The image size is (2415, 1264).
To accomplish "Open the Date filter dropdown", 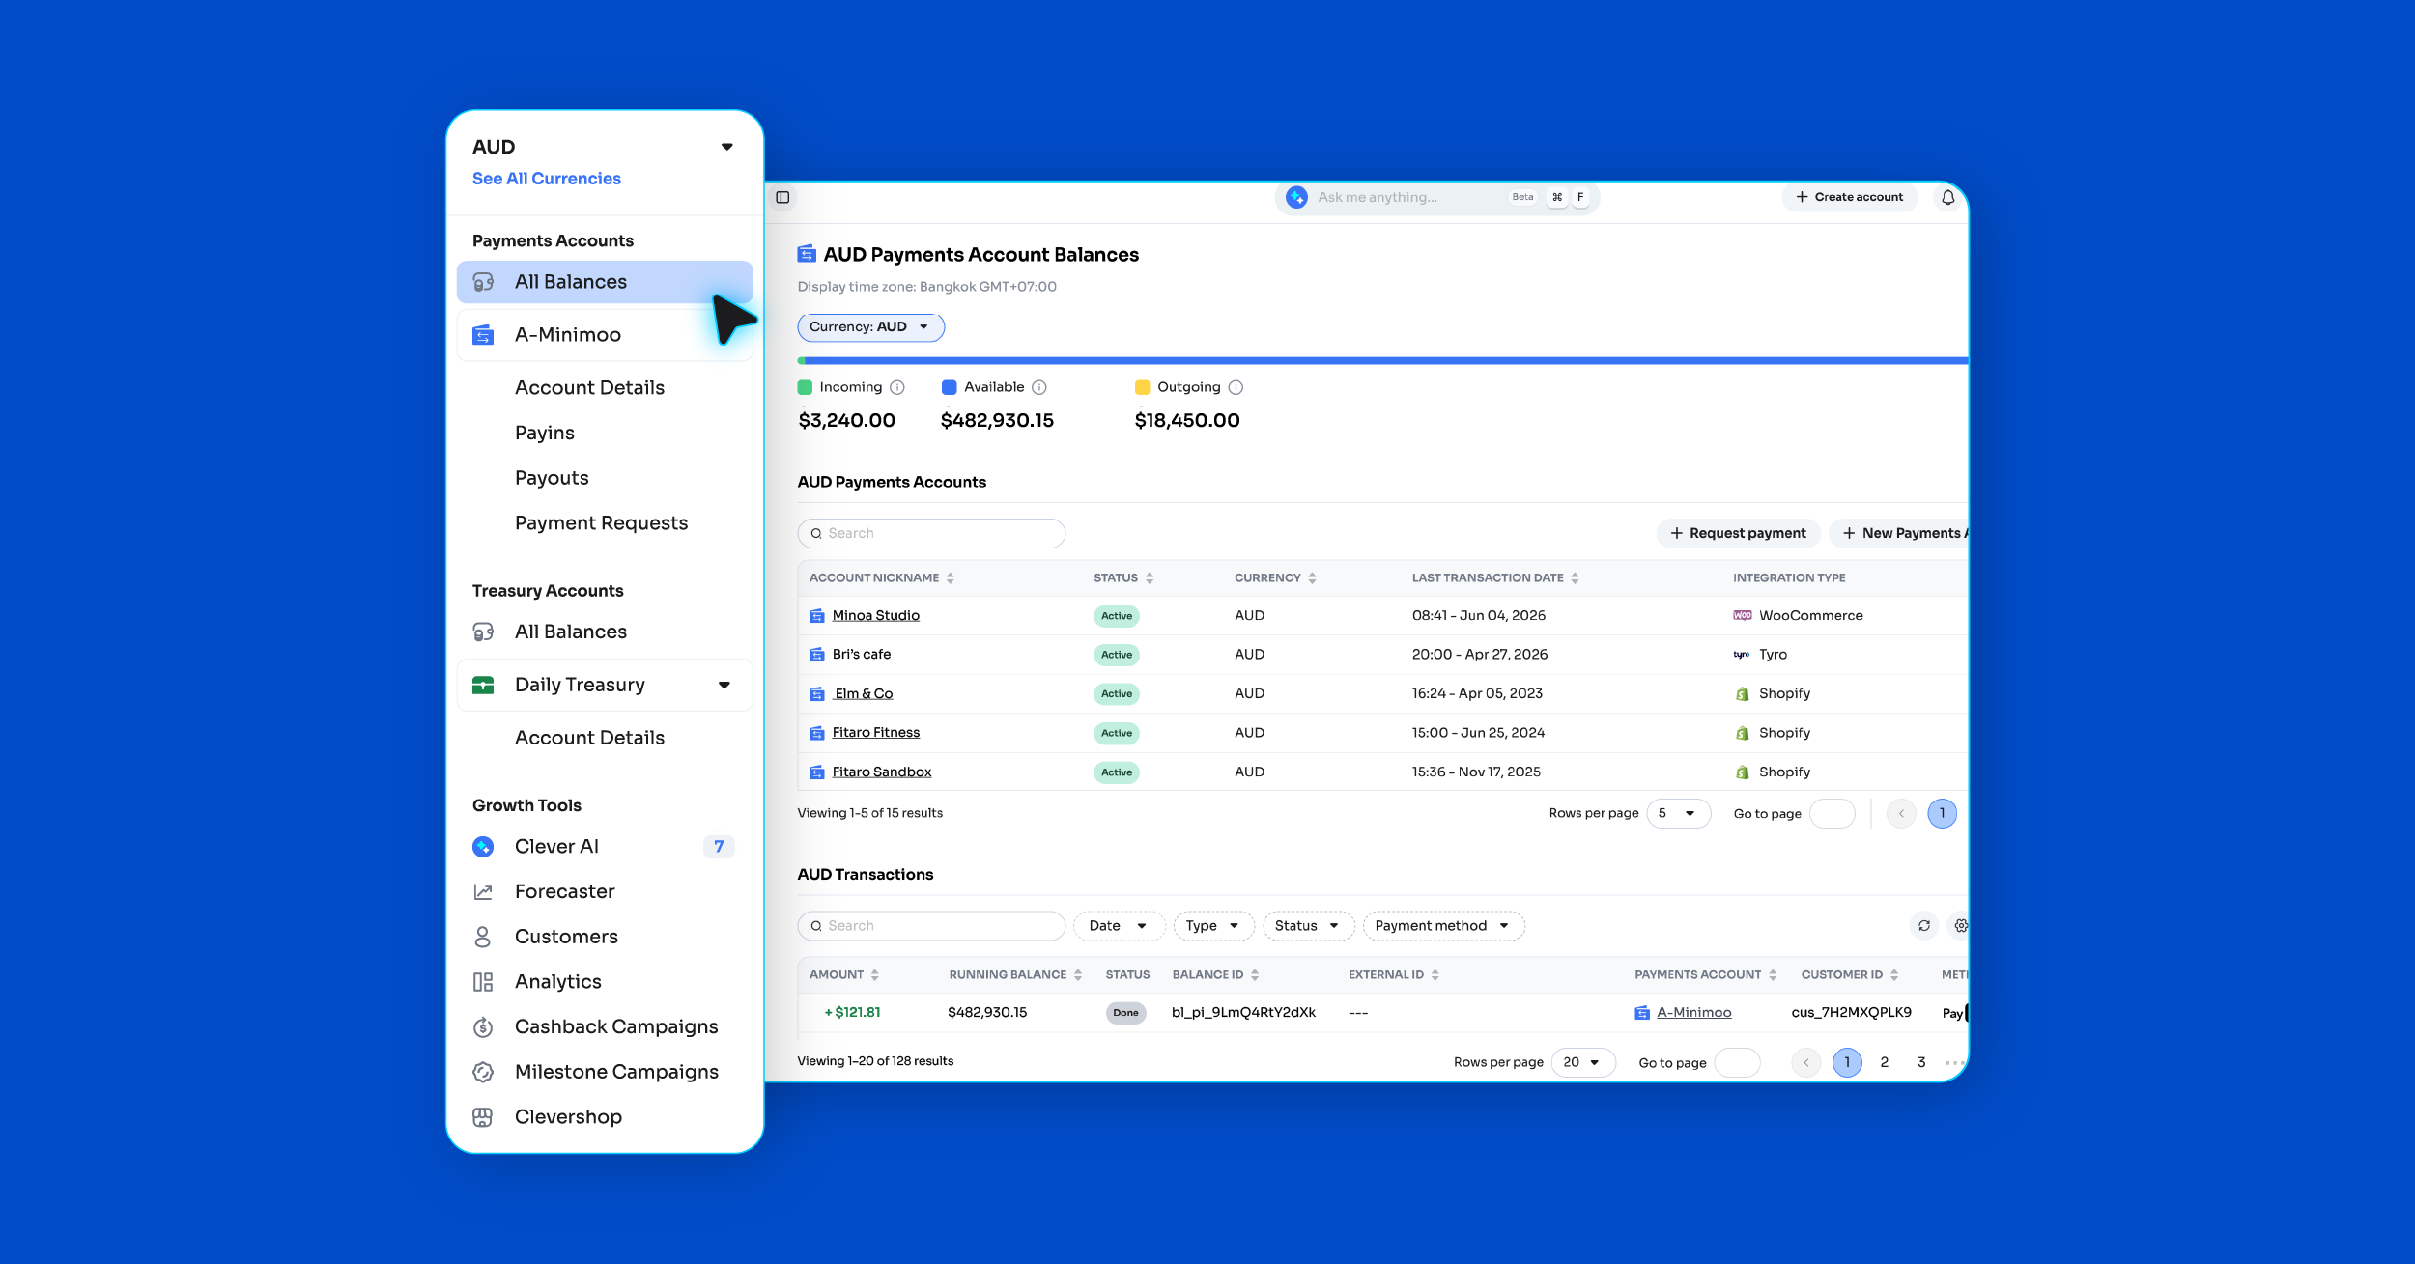I will 1118,926.
